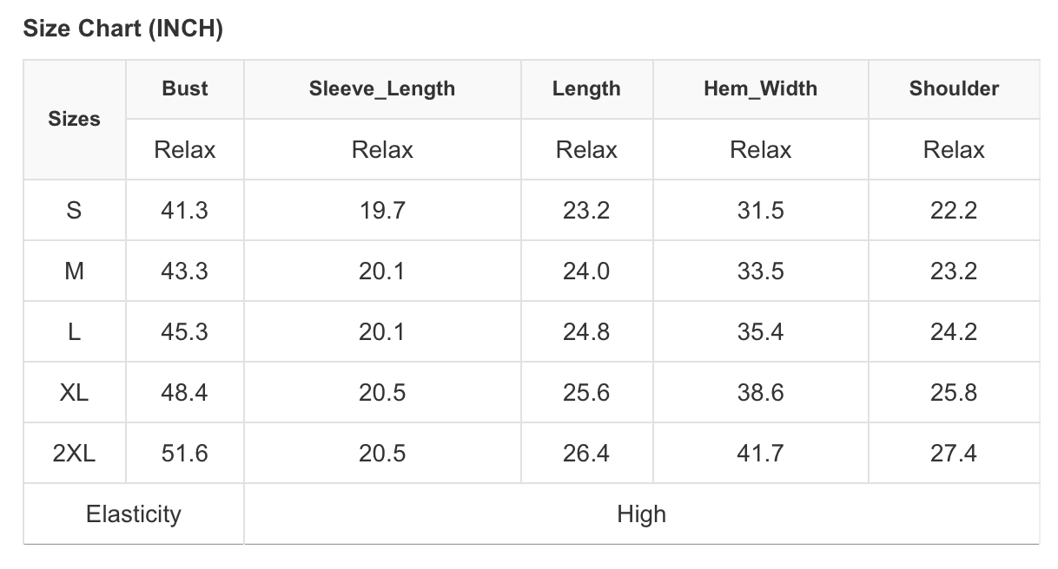Click the 27.4 shoulder measurement

click(953, 453)
